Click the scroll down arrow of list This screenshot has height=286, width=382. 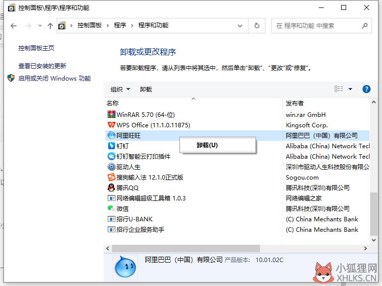pos(374,240)
